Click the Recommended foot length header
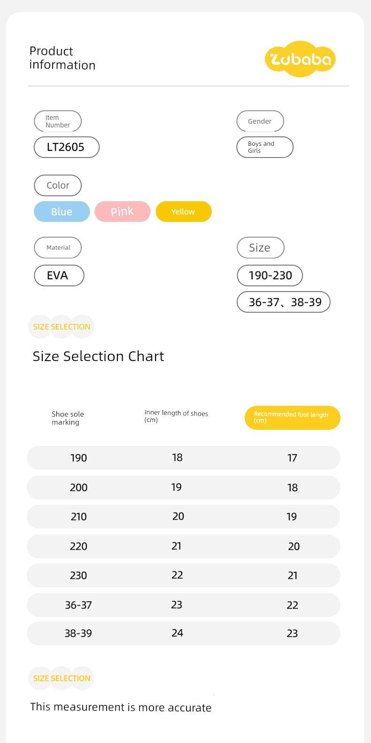Viewport: 371px width, 743px height. 293,418
